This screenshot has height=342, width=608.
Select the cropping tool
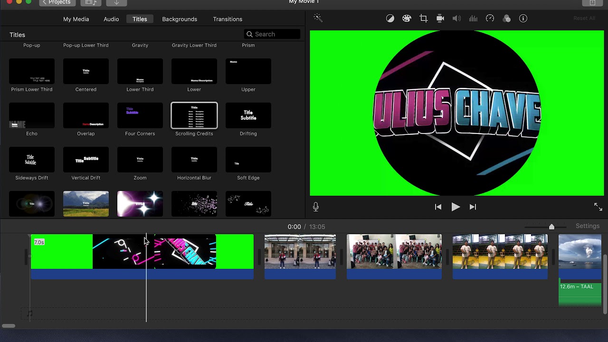pos(423,19)
